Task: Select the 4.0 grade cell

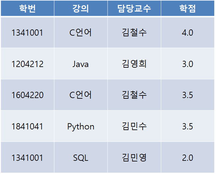Action: click(x=188, y=33)
